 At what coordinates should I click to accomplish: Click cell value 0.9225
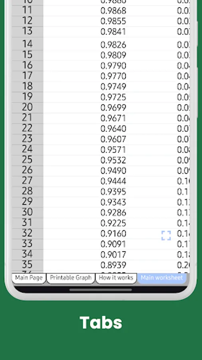point(113,224)
